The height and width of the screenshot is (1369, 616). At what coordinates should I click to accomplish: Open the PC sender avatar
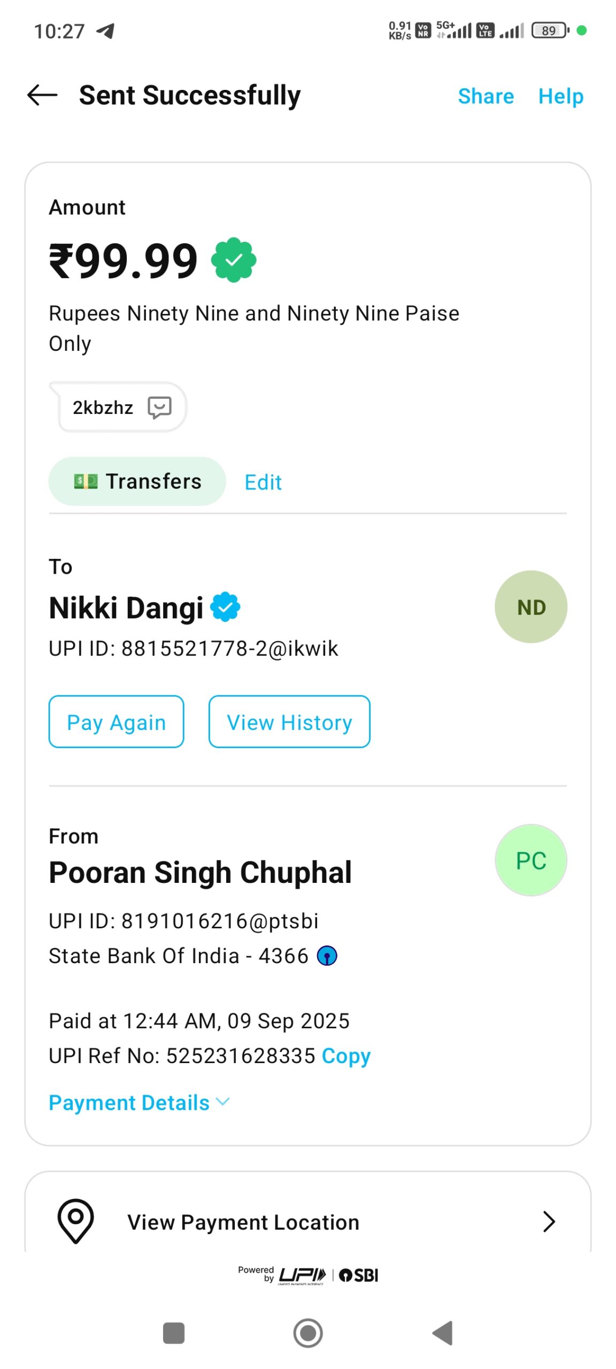coord(530,860)
